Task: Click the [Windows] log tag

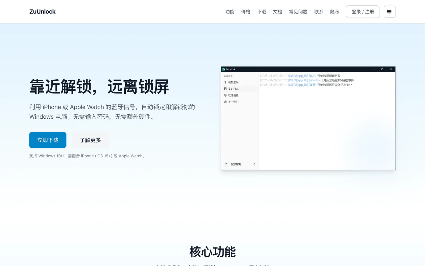Action: (316, 80)
